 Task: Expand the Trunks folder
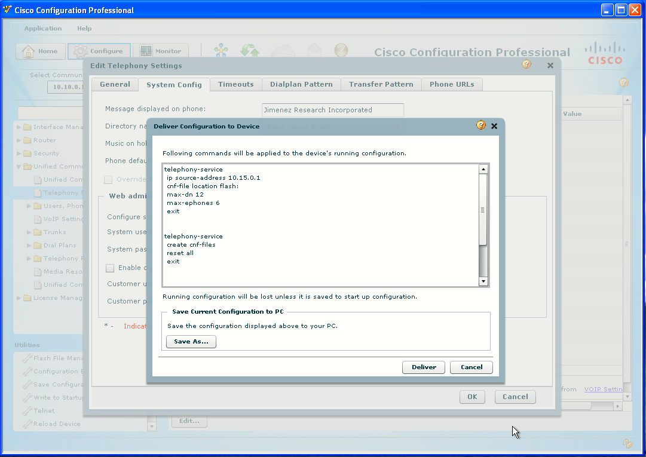click(29, 232)
